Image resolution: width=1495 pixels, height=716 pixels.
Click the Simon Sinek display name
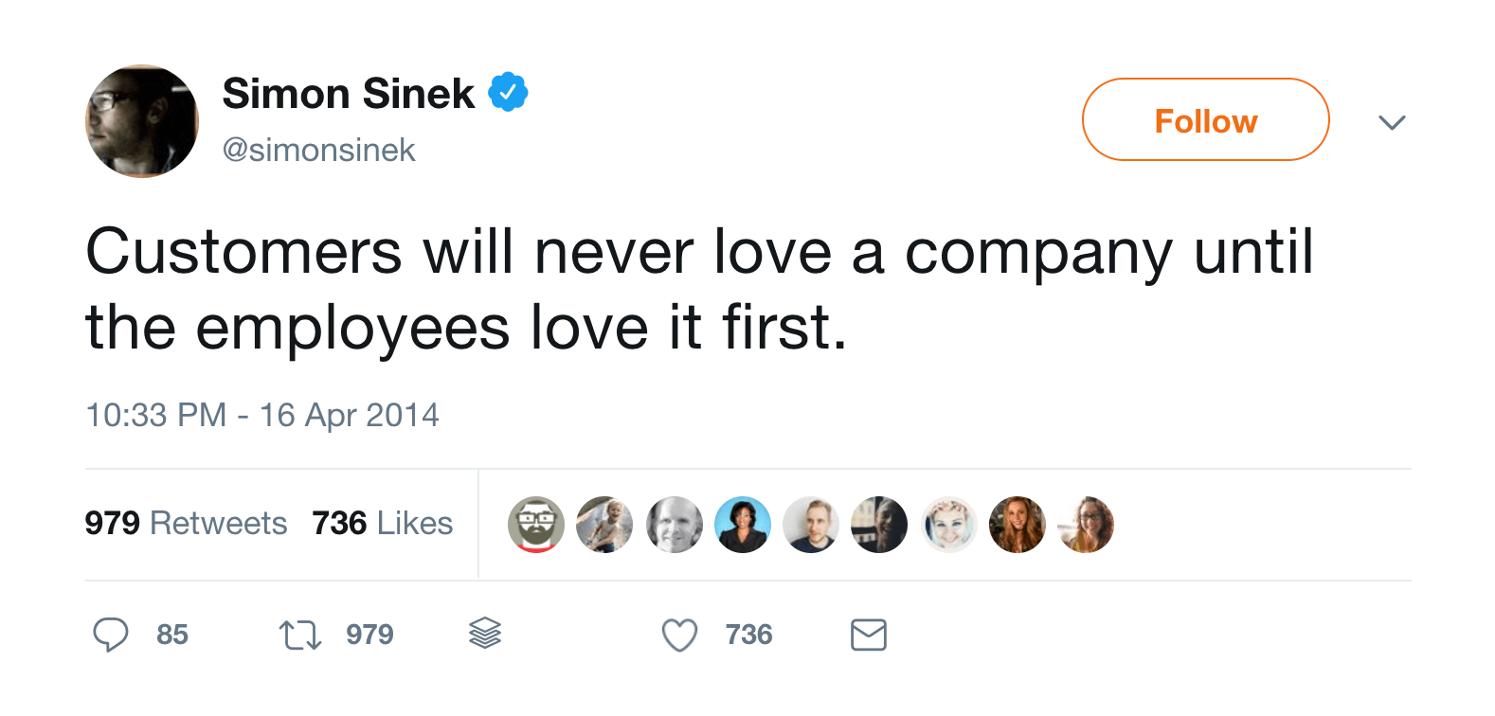point(349,94)
